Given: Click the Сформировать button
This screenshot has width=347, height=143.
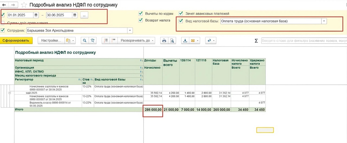Looking at the screenshot, I should 16,41.
